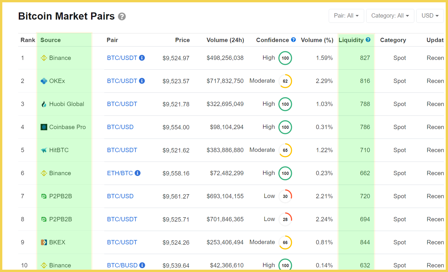Screen dimensions: 448x272
Task: Click the info icon next to BTC/BUSD pair
Action: pyautogui.click(x=142, y=265)
